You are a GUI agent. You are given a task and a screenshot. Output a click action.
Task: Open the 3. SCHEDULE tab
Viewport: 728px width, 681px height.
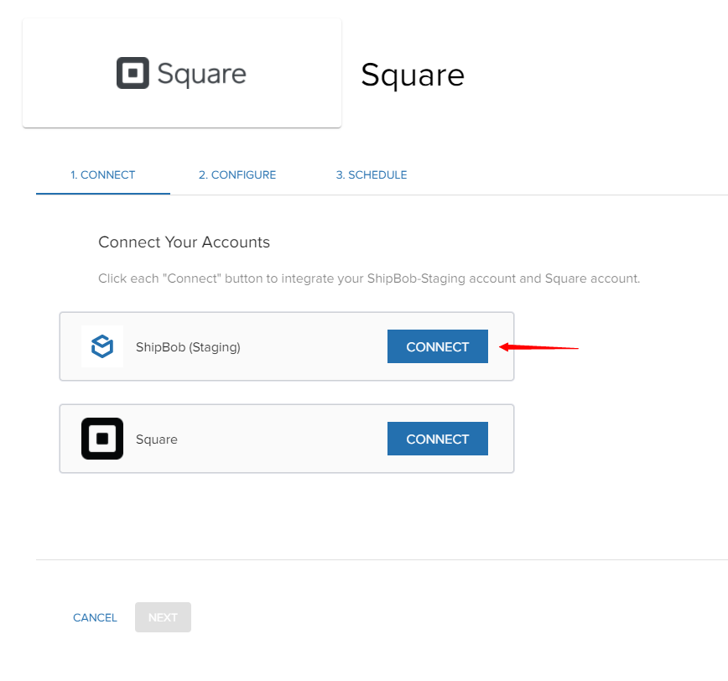(x=371, y=174)
